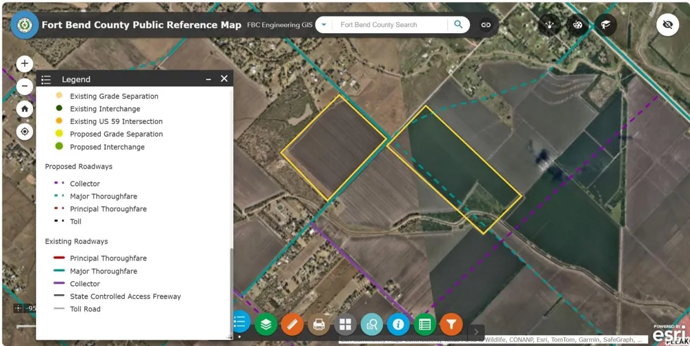The image size is (690, 346).
Task: Click the link share icon in header
Action: click(x=486, y=25)
